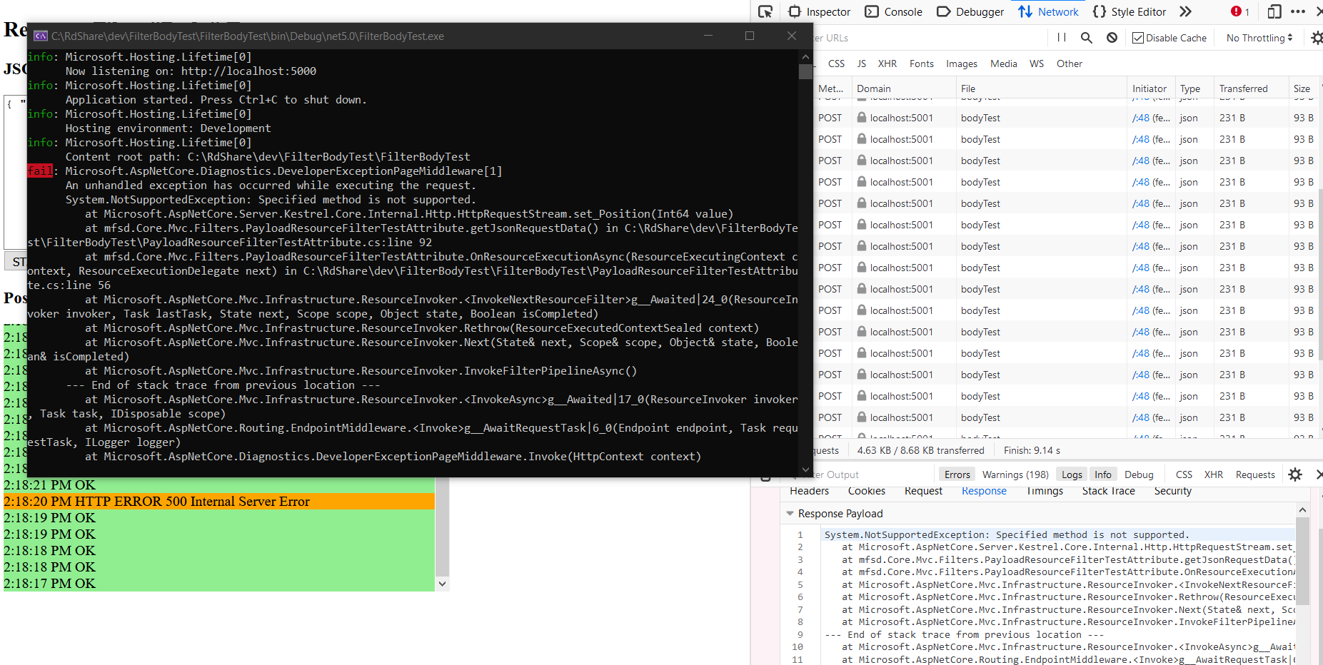The image size is (1323, 665).
Task: Open Responsive Design Mode
Action: click(1274, 12)
